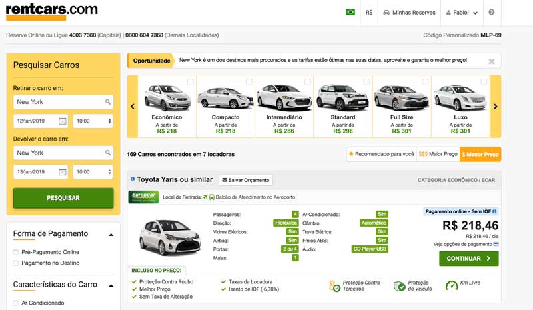533x310 pixels.
Task: Click Salvar Orçamento button
Action: pos(245,180)
